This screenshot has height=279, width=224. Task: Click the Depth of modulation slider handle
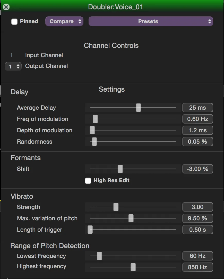tap(92, 130)
